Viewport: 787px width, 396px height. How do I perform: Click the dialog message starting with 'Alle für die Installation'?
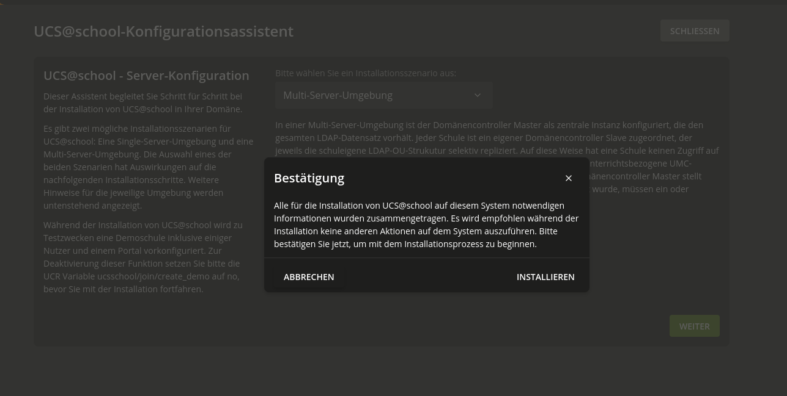pyautogui.click(x=426, y=225)
